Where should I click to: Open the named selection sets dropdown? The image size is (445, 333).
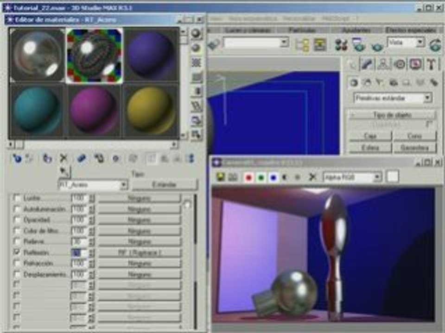pos(283,43)
